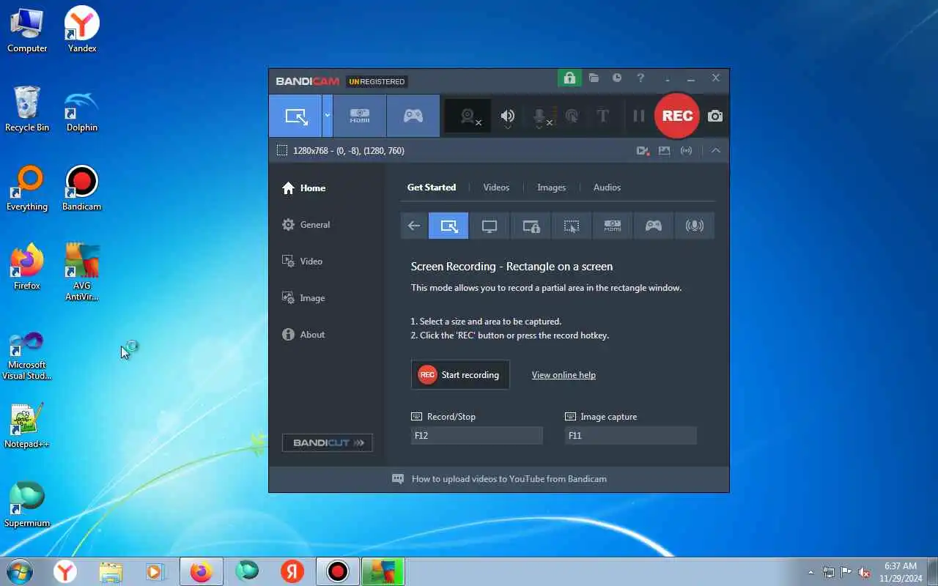Viewport: 938px width, 586px height.
Task: Open scheduled recording clock icon
Action: [x=617, y=78]
